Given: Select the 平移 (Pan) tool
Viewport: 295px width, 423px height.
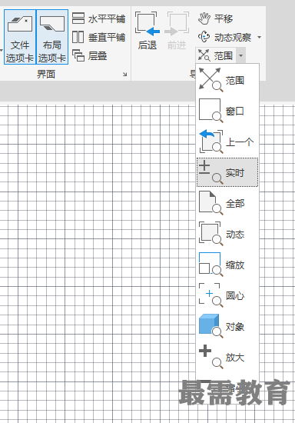Looking at the screenshot, I should [216, 18].
